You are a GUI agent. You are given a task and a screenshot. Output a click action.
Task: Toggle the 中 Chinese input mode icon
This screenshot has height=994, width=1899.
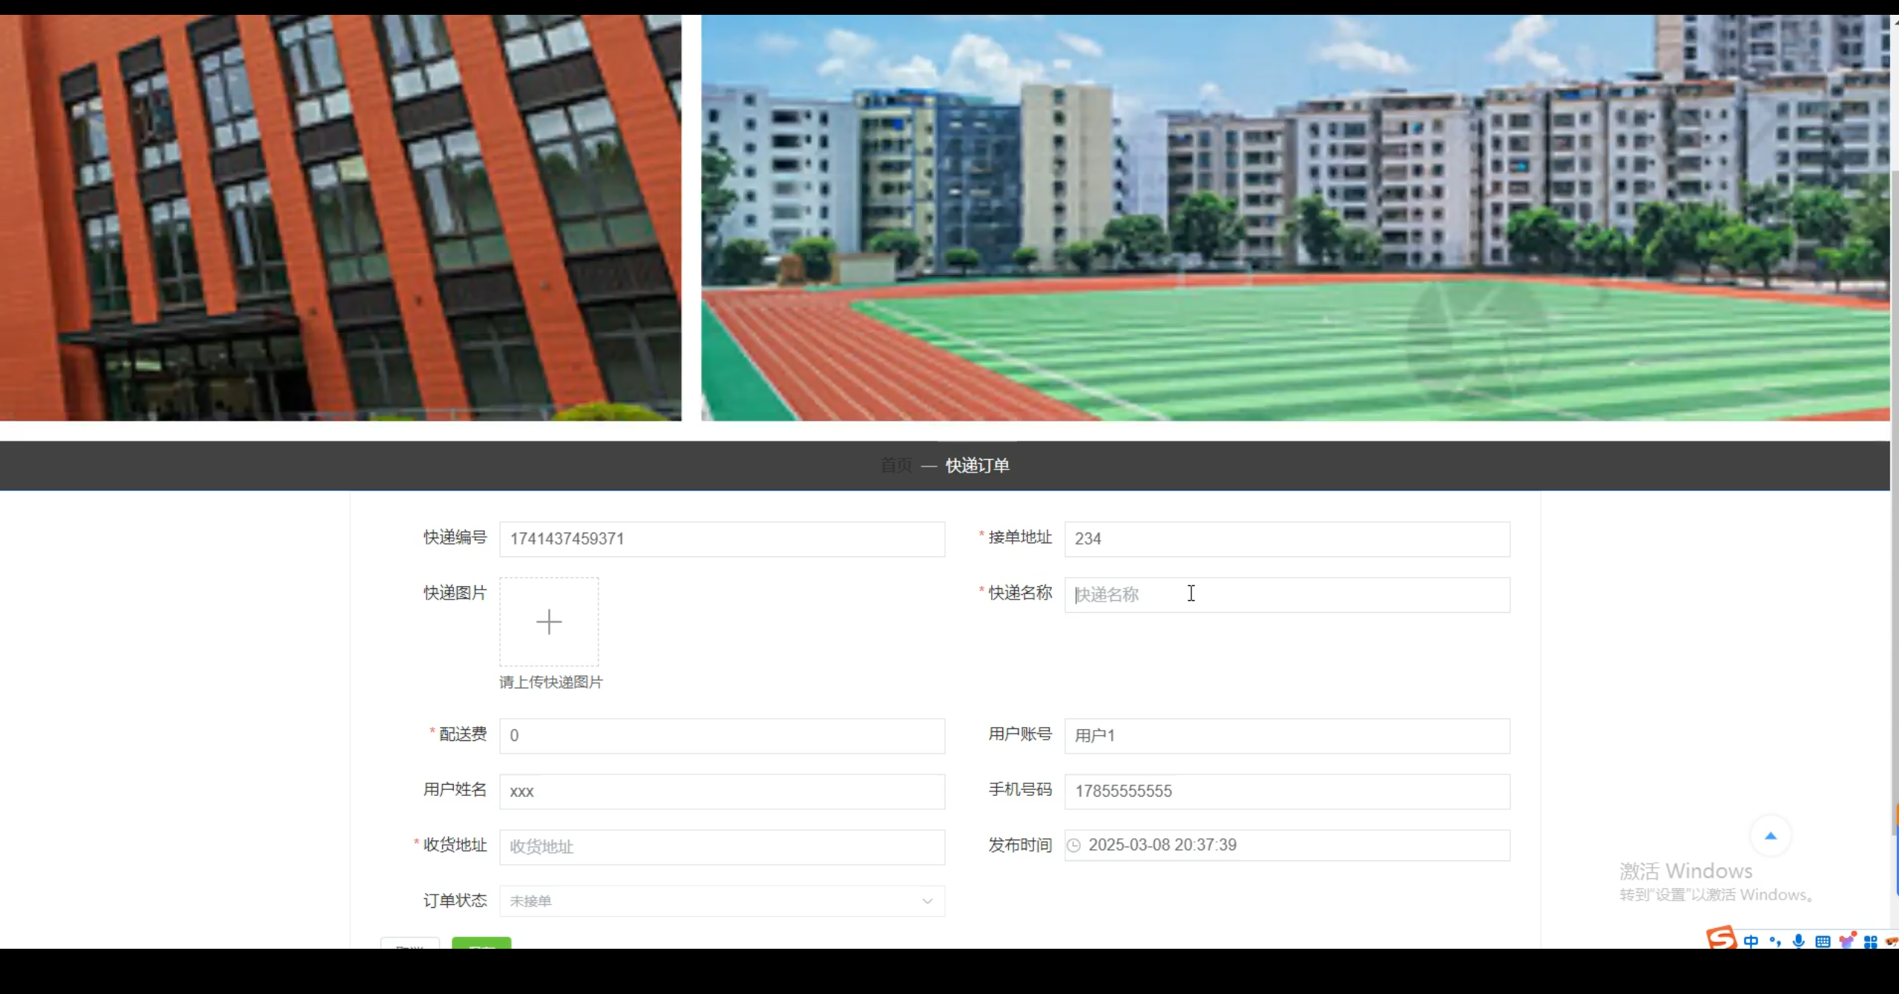pyautogui.click(x=1751, y=941)
